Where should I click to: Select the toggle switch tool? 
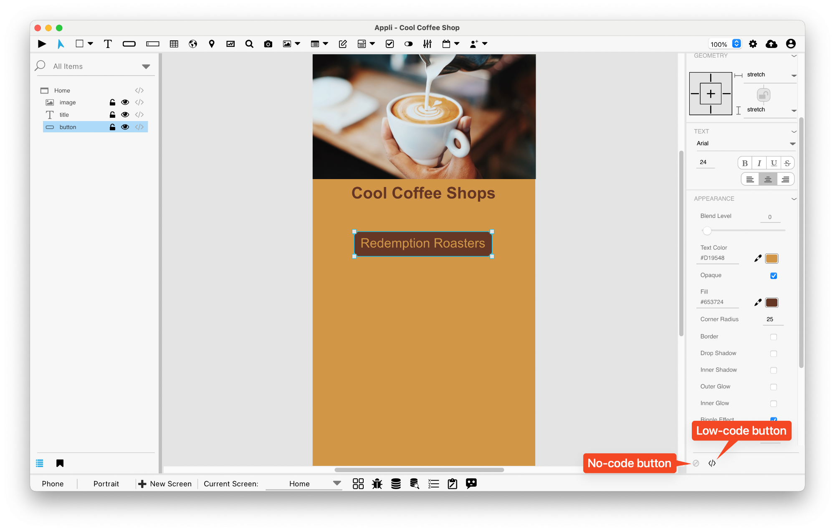[409, 44]
